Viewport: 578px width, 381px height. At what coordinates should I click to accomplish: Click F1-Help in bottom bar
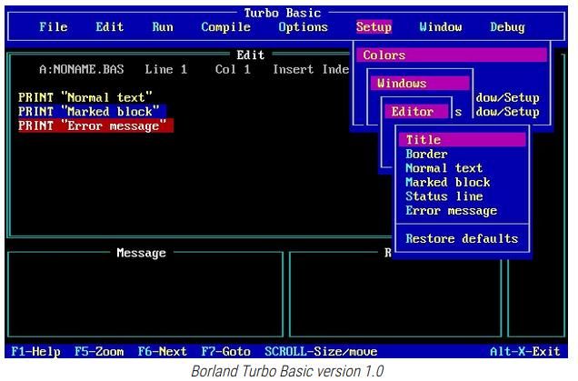tap(35, 351)
